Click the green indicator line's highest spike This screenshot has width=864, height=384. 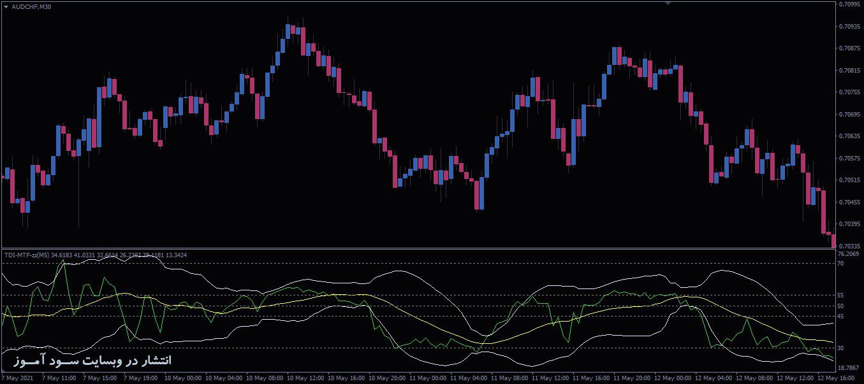[x=62, y=261]
